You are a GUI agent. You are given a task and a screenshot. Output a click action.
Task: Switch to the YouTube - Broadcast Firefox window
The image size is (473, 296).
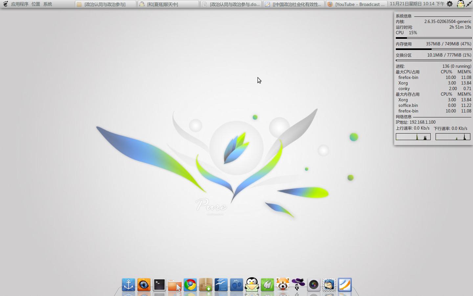pyautogui.click(x=356, y=4)
